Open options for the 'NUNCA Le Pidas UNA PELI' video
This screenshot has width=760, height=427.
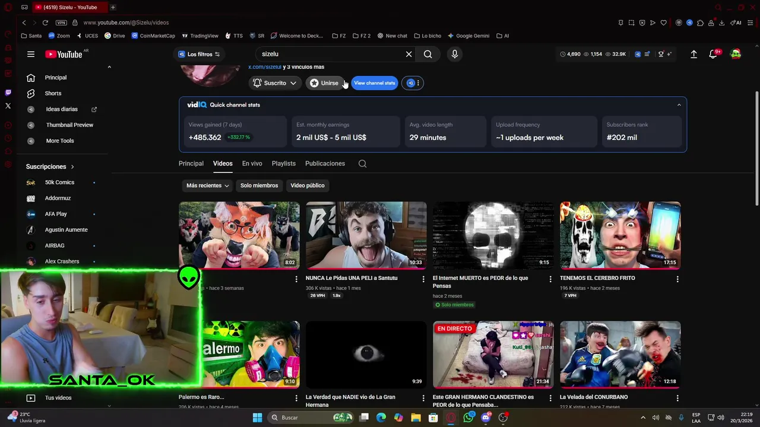pyautogui.click(x=423, y=279)
